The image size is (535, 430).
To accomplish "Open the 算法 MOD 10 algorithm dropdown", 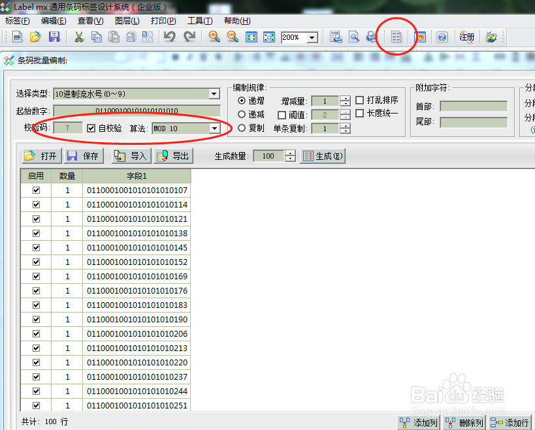I will point(214,129).
